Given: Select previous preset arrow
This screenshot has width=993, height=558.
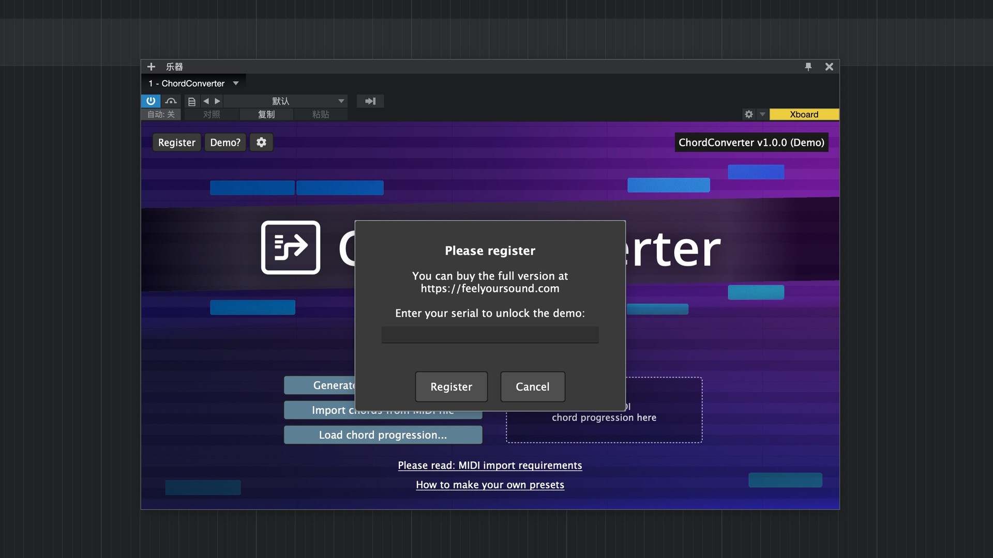Looking at the screenshot, I should [206, 101].
